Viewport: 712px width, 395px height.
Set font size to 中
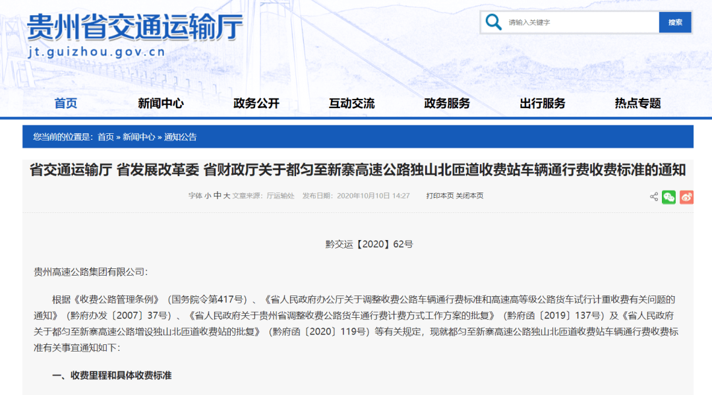coord(217,196)
